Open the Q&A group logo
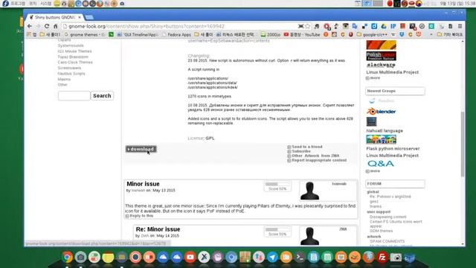The width and height of the screenshot is (476, 268). 381,164
